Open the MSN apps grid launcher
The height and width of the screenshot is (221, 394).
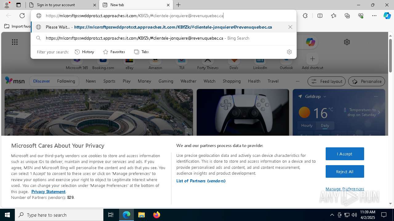tap(15, 42)
